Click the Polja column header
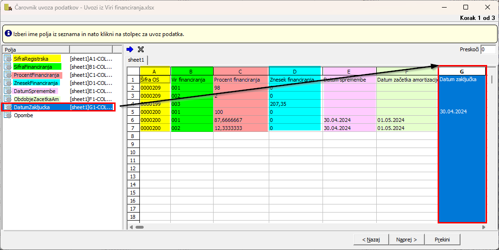The height and width of the screenshot is (250, 499). pos(35,49)
